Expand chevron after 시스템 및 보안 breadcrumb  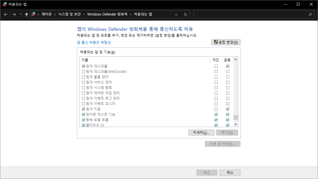84,14
